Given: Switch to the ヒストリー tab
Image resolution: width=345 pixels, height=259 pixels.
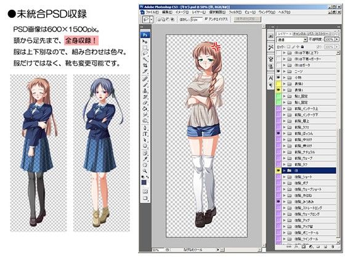Looking at the screenshot, I should 323,33.
